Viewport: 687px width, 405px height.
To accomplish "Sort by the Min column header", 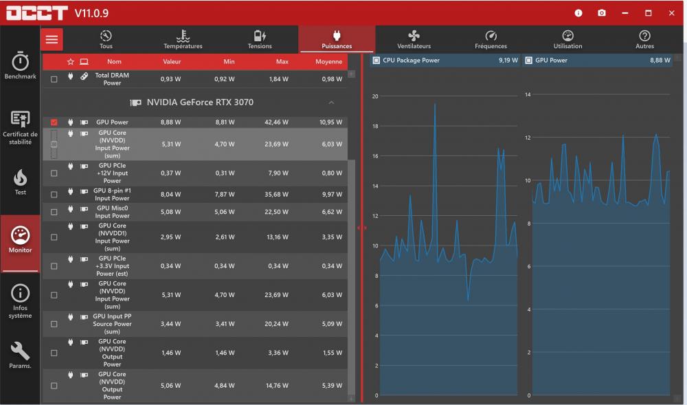I will click(x=229, y=62).
